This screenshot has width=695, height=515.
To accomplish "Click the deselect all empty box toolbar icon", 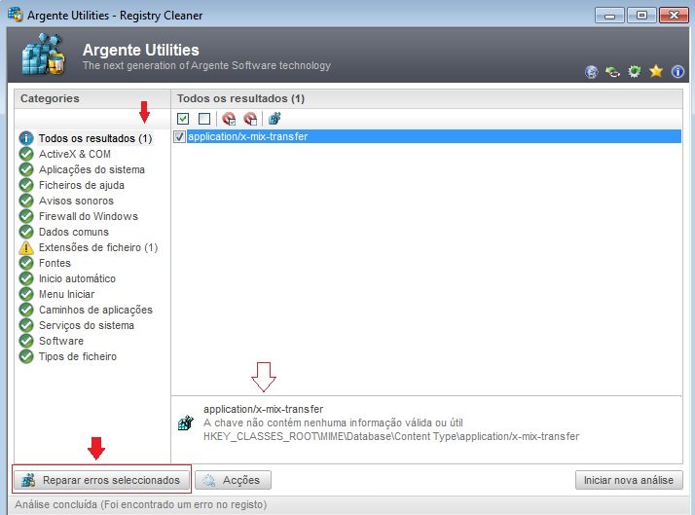I will (x=204, y=119).
